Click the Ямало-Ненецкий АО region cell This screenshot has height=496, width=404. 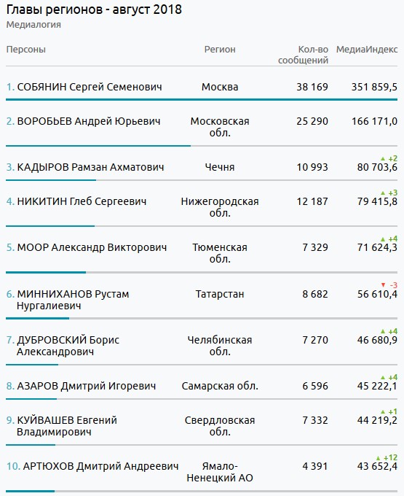coord(220,472)
